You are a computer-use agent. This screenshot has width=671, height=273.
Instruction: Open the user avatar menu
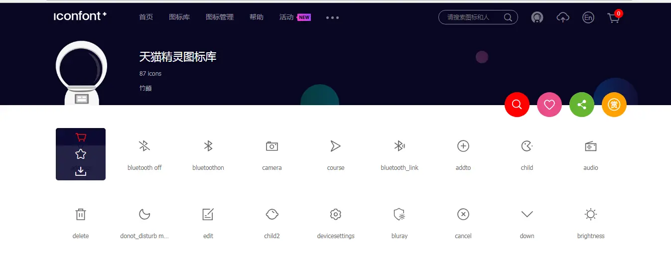pyautogui.click(x=537, y=17)
